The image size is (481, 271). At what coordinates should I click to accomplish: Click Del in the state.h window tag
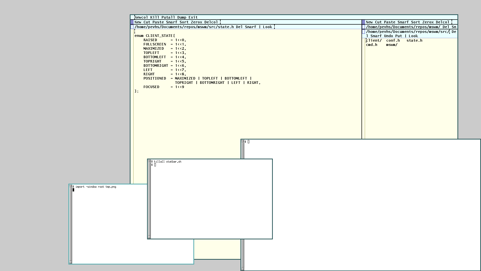pyautogui.click(x=239, y=27)
